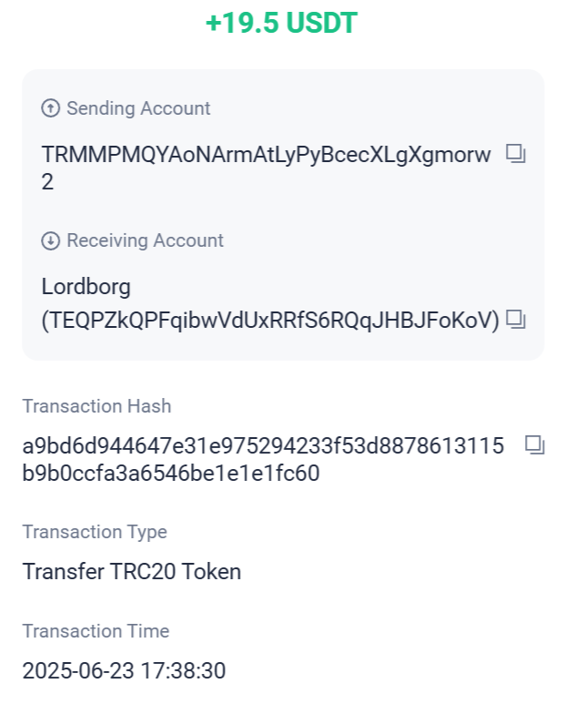Copy the sending account address
This screenshot has width=566, height=704.
point(516,154)
